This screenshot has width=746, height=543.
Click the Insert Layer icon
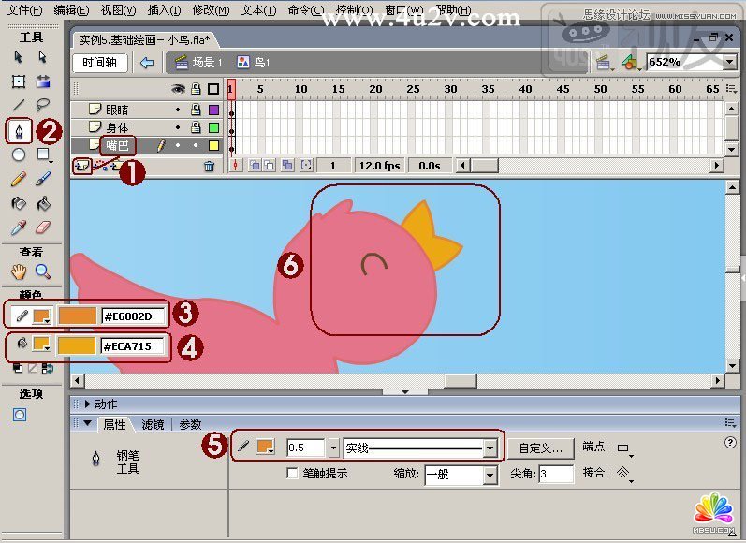(81, 166)
